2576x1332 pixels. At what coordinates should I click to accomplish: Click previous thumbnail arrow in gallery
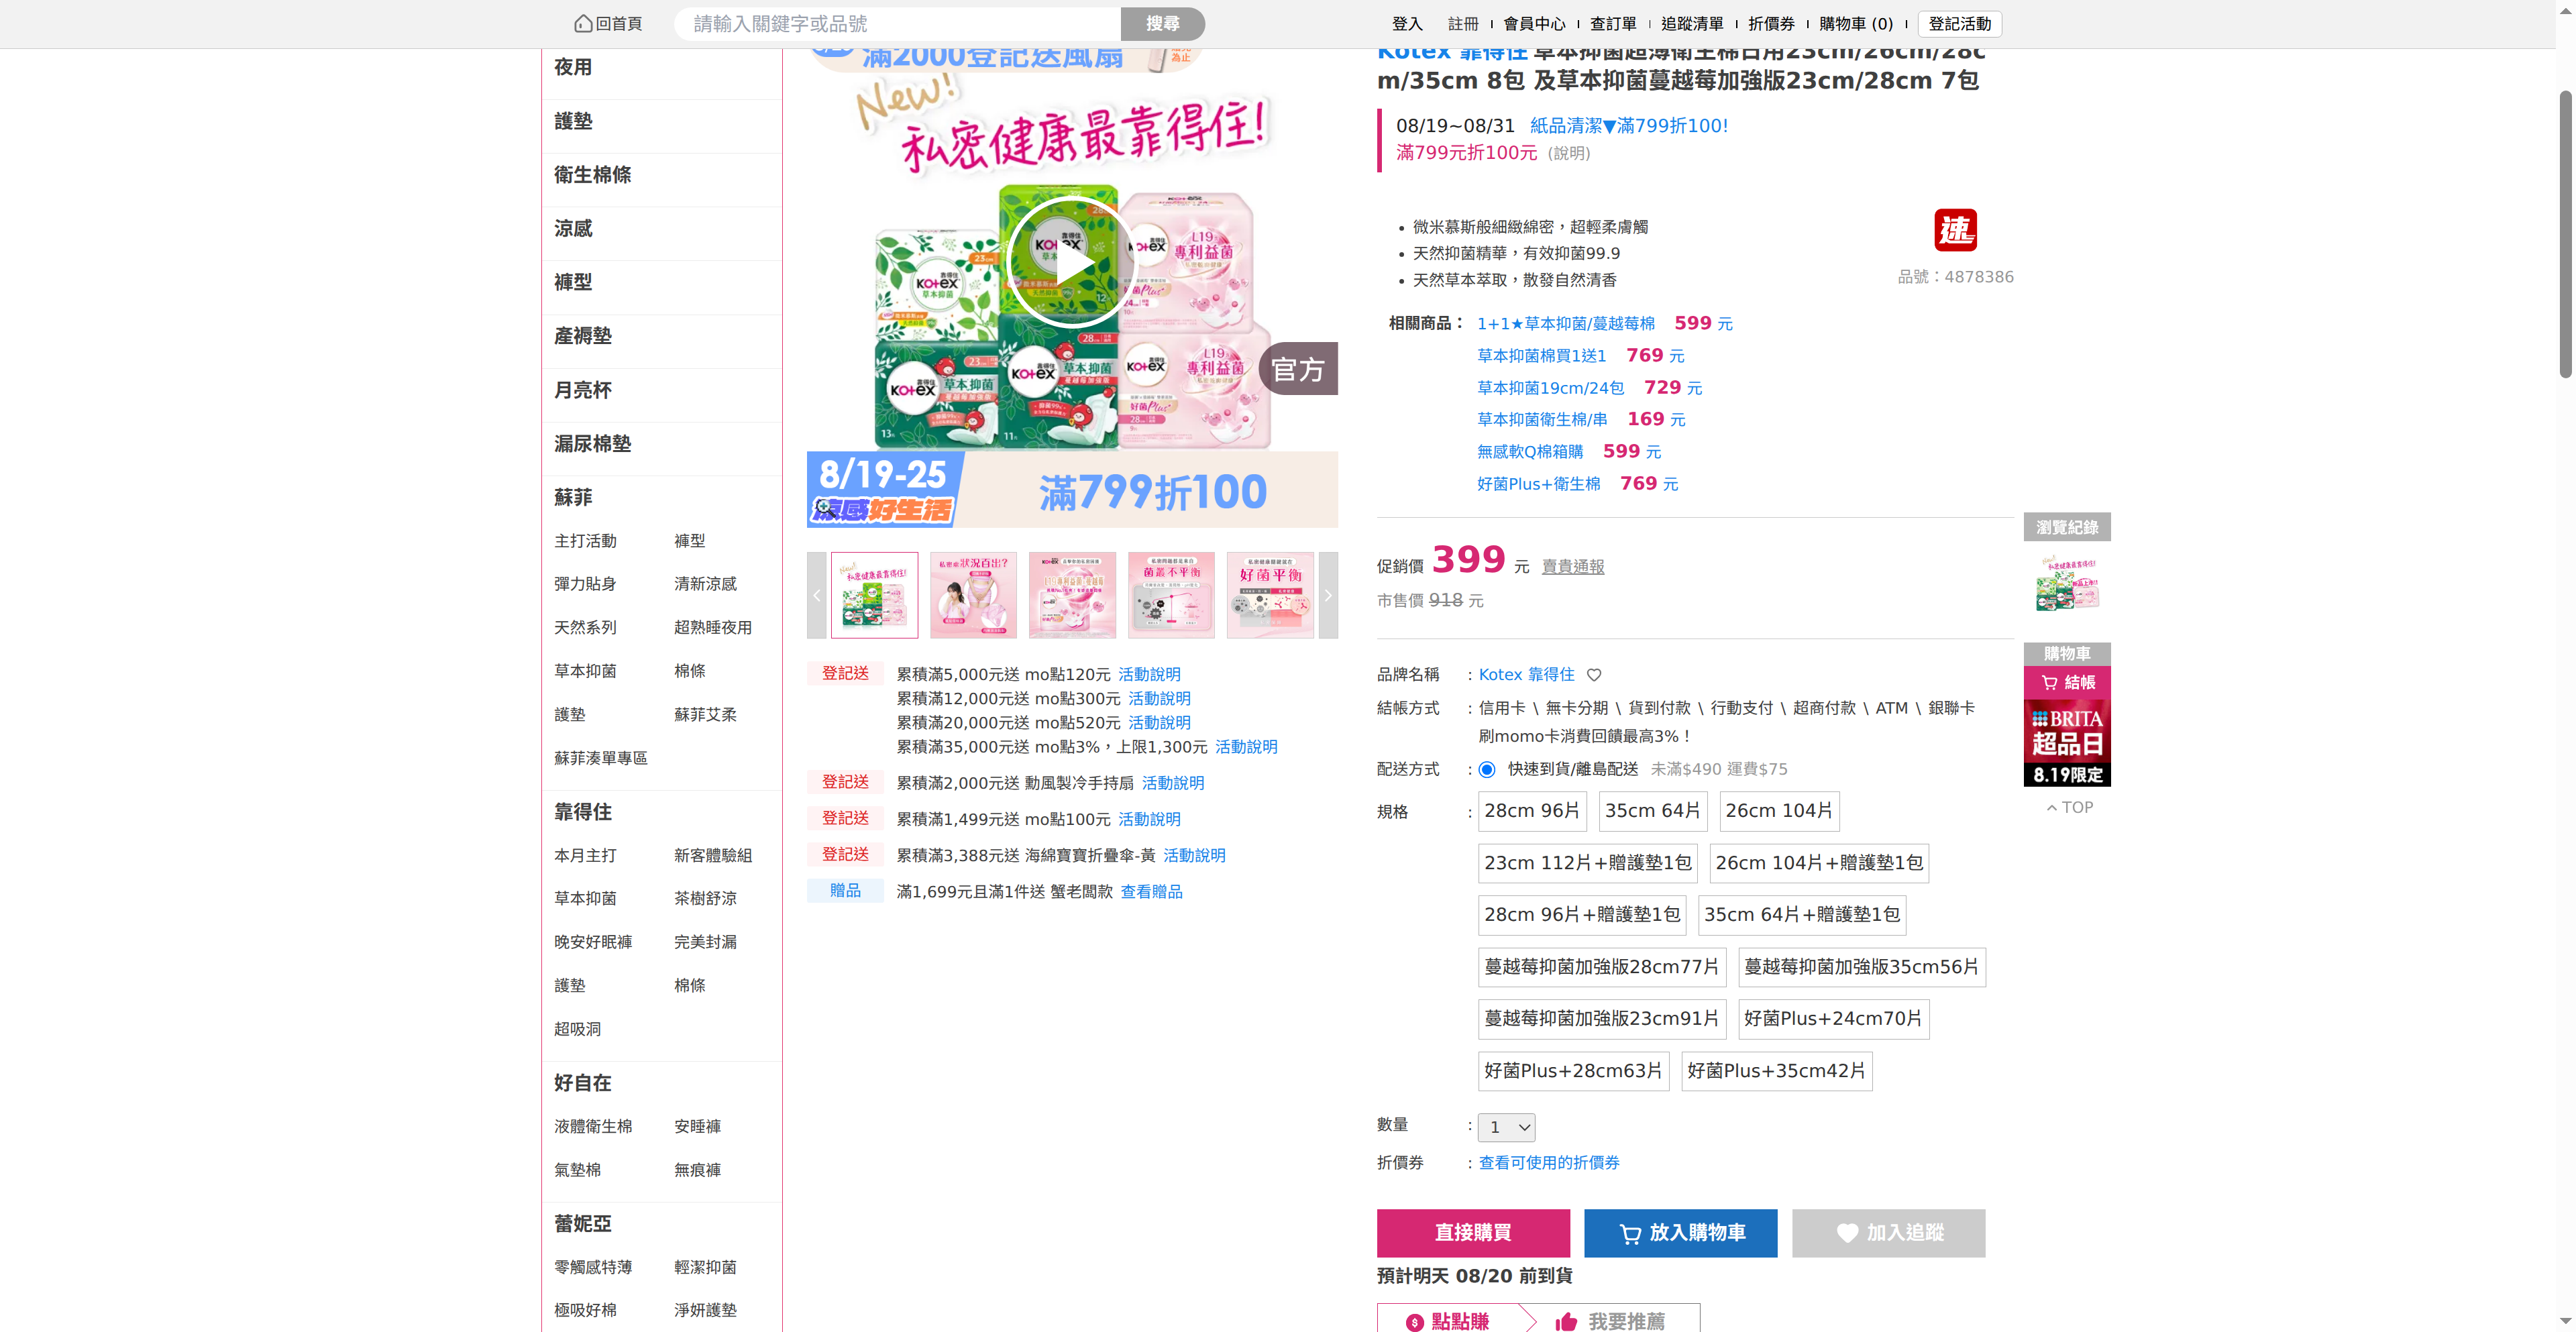(x=817, y=595)
